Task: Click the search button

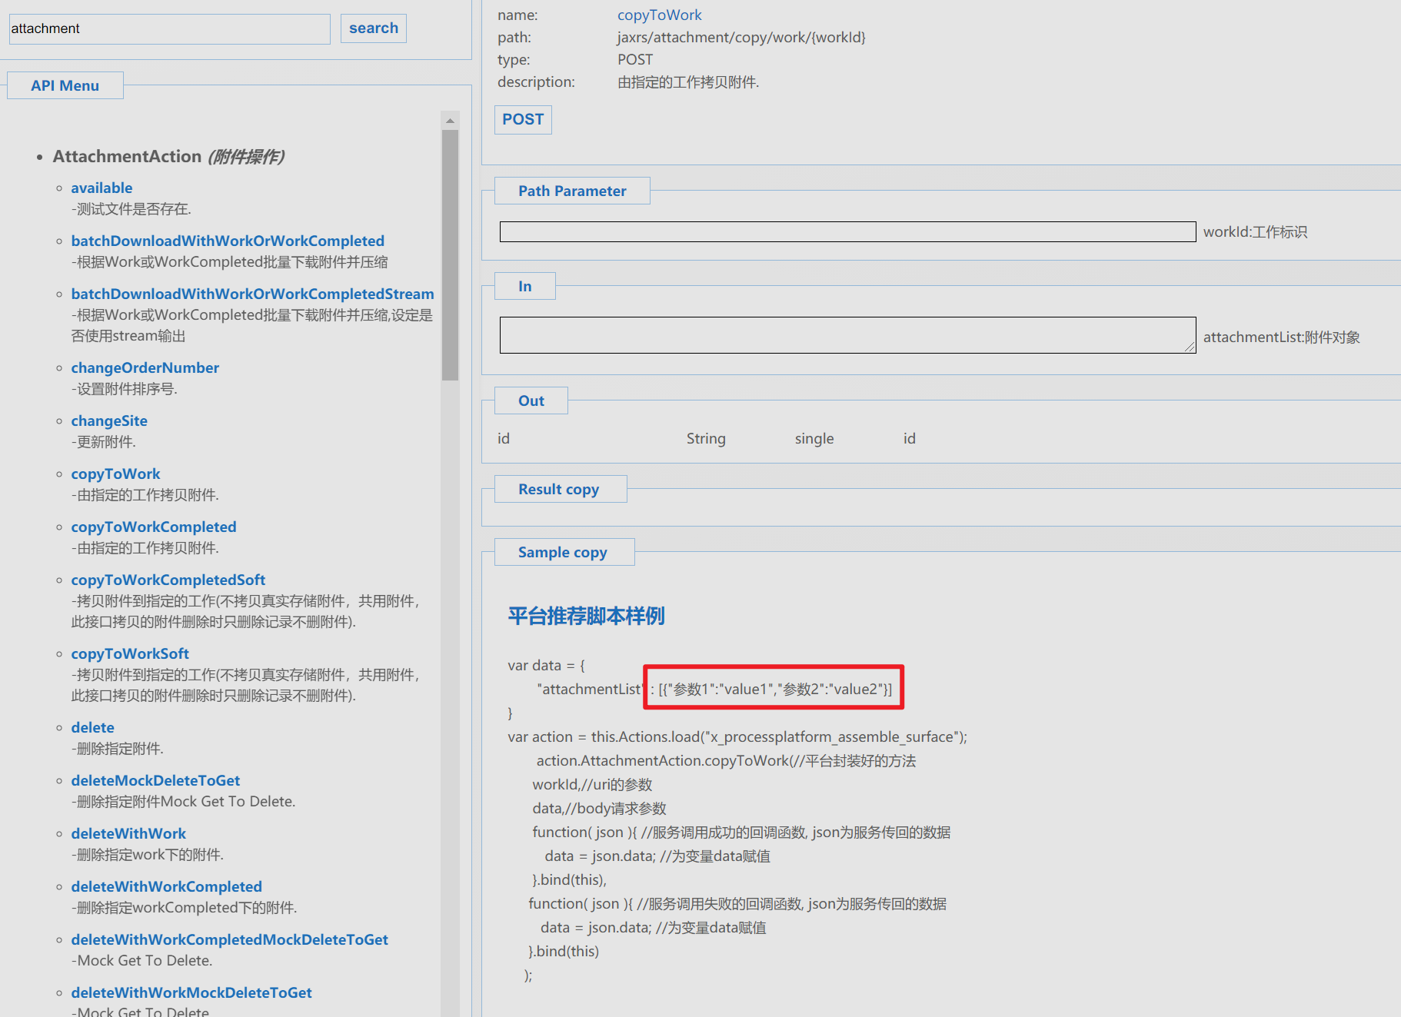Action: [x=374, y=28]
